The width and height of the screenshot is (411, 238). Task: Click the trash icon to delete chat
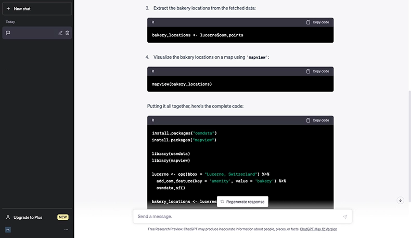pyautogui.click(x=68, y=33)
